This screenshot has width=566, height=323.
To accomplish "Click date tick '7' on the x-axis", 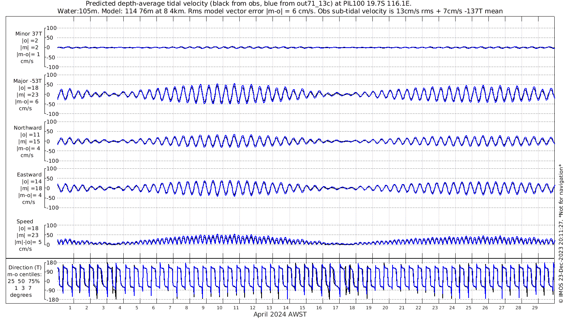I will point(170,308).
